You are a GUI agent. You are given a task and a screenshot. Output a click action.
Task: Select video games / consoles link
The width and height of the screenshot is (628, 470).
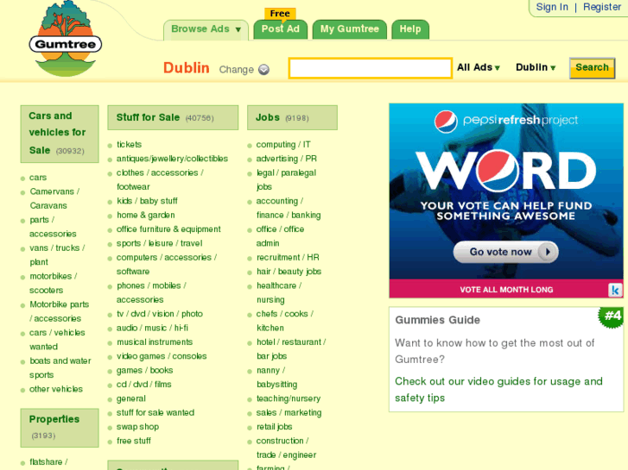(162, 356)
